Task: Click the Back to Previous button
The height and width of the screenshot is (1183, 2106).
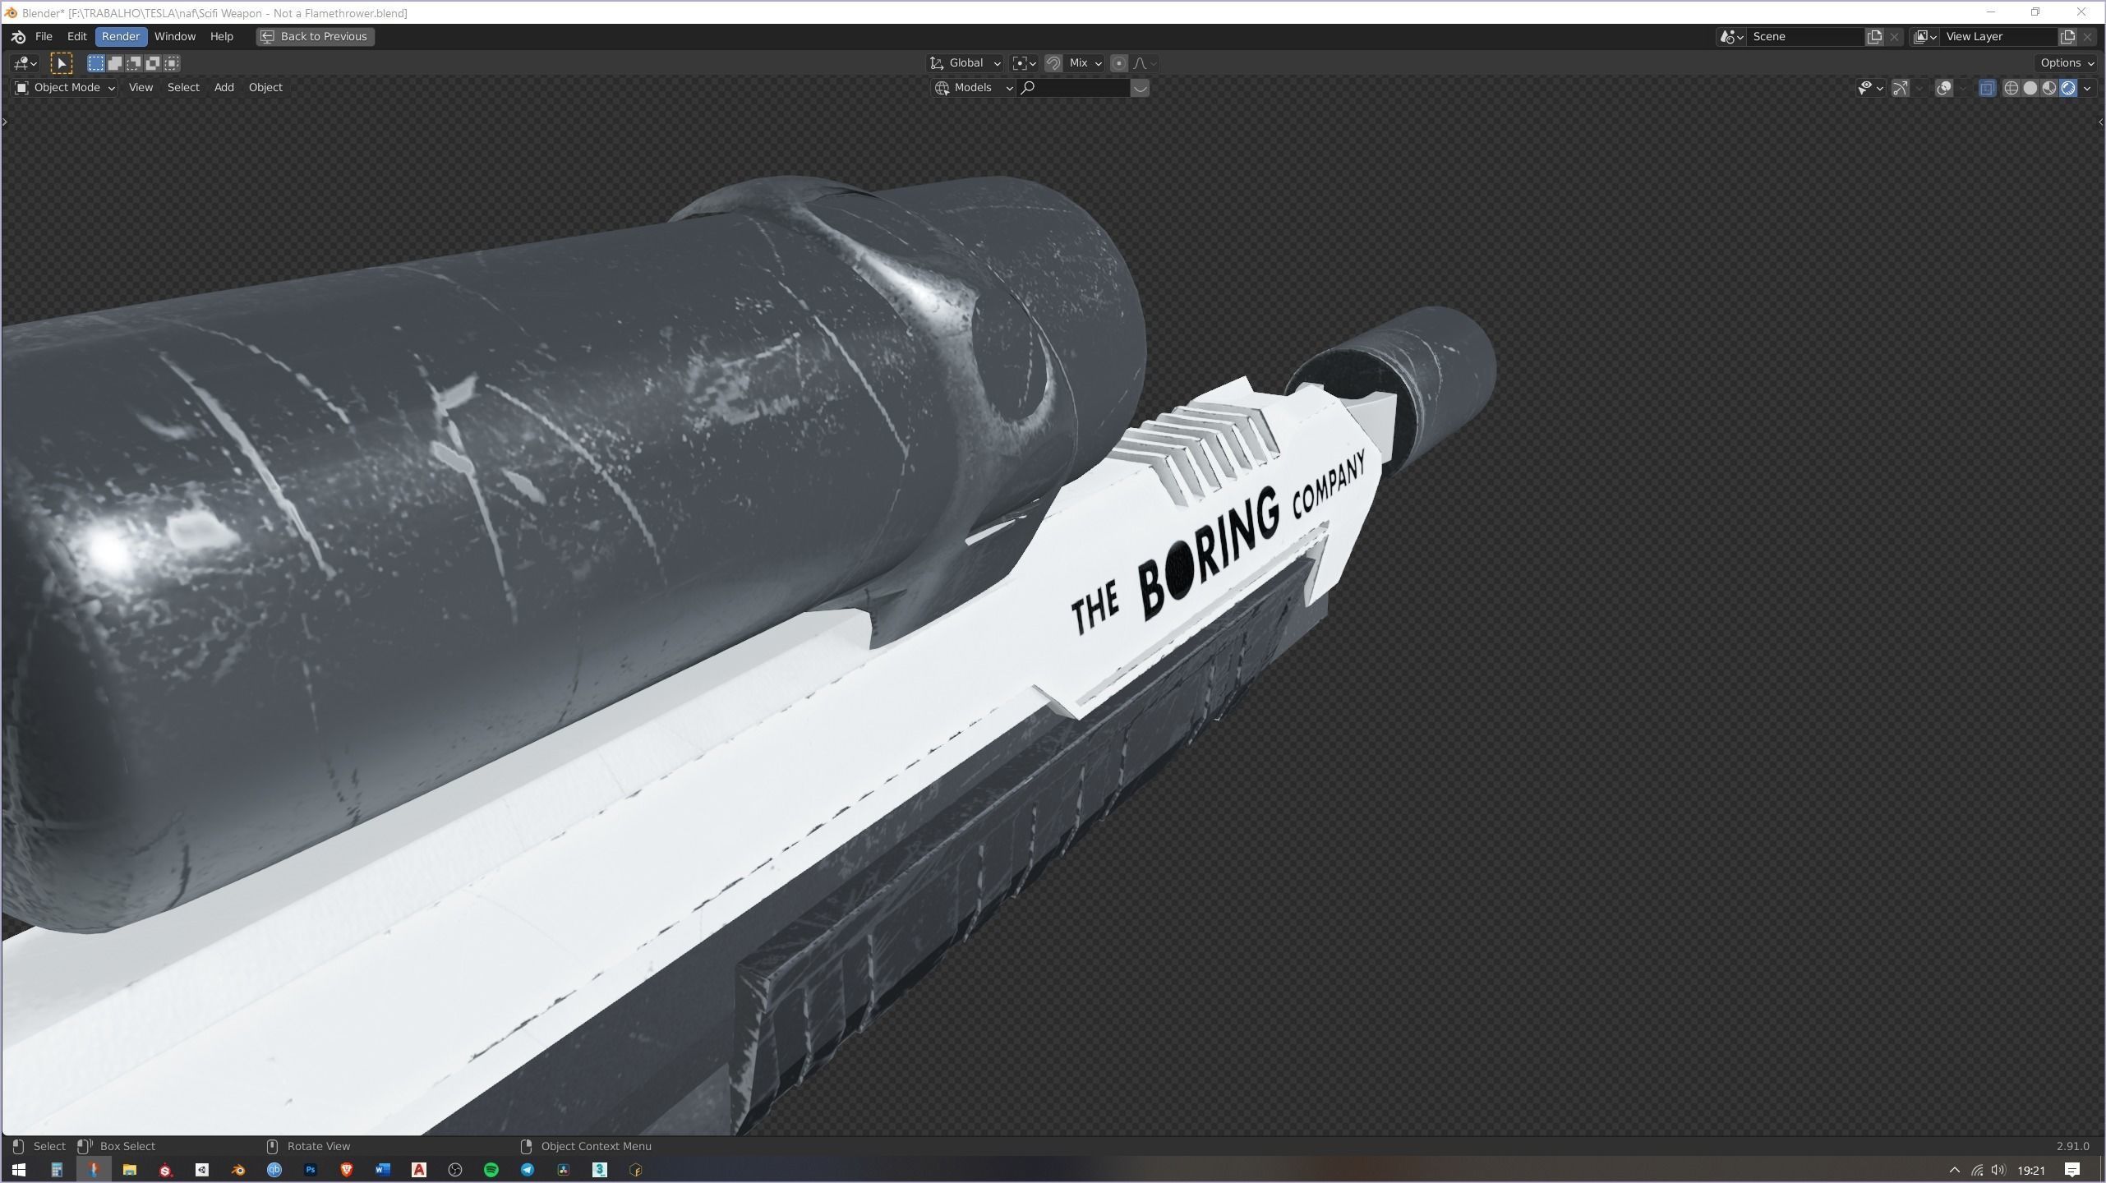Action: click(316, 37)
